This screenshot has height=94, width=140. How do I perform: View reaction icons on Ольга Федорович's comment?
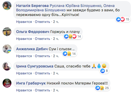point(73,37)
